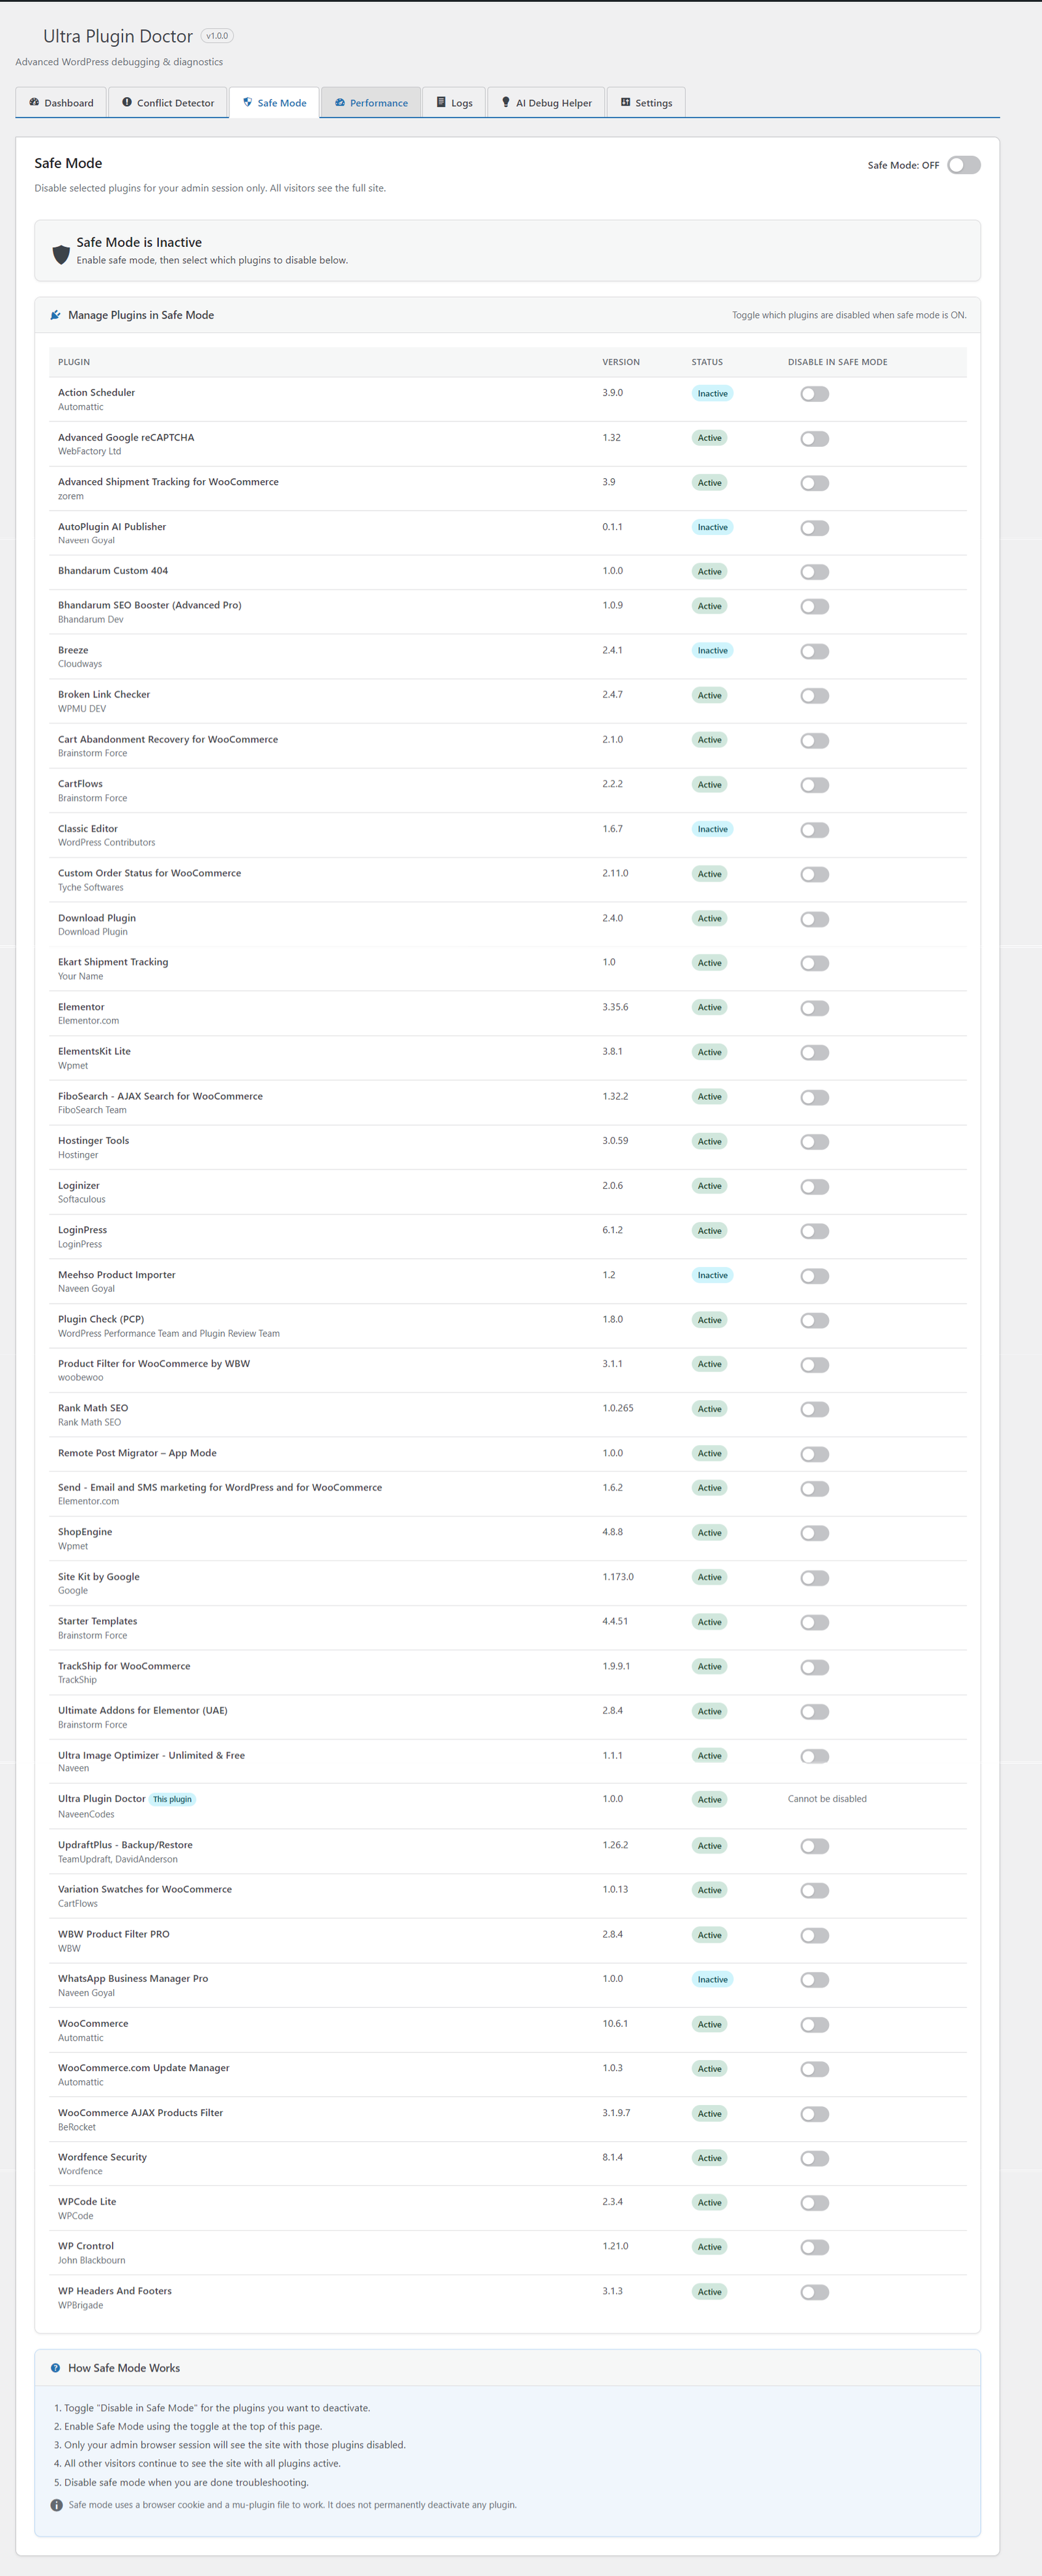
Task: Click the lightbulb icon on AI Debug Helper tab
Action: coord(506,102)
